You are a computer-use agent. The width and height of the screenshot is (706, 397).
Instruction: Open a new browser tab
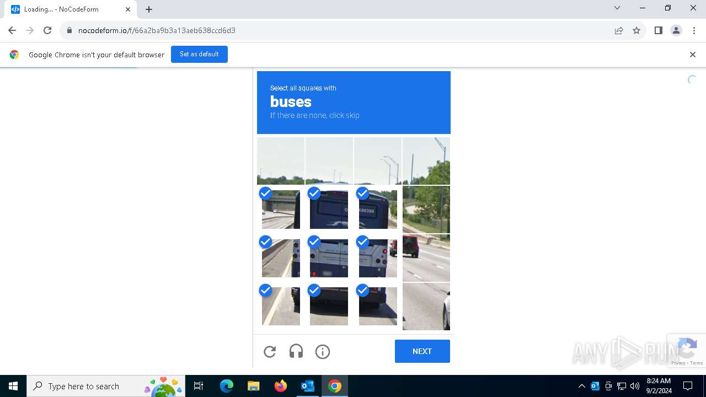pos(149,9)
